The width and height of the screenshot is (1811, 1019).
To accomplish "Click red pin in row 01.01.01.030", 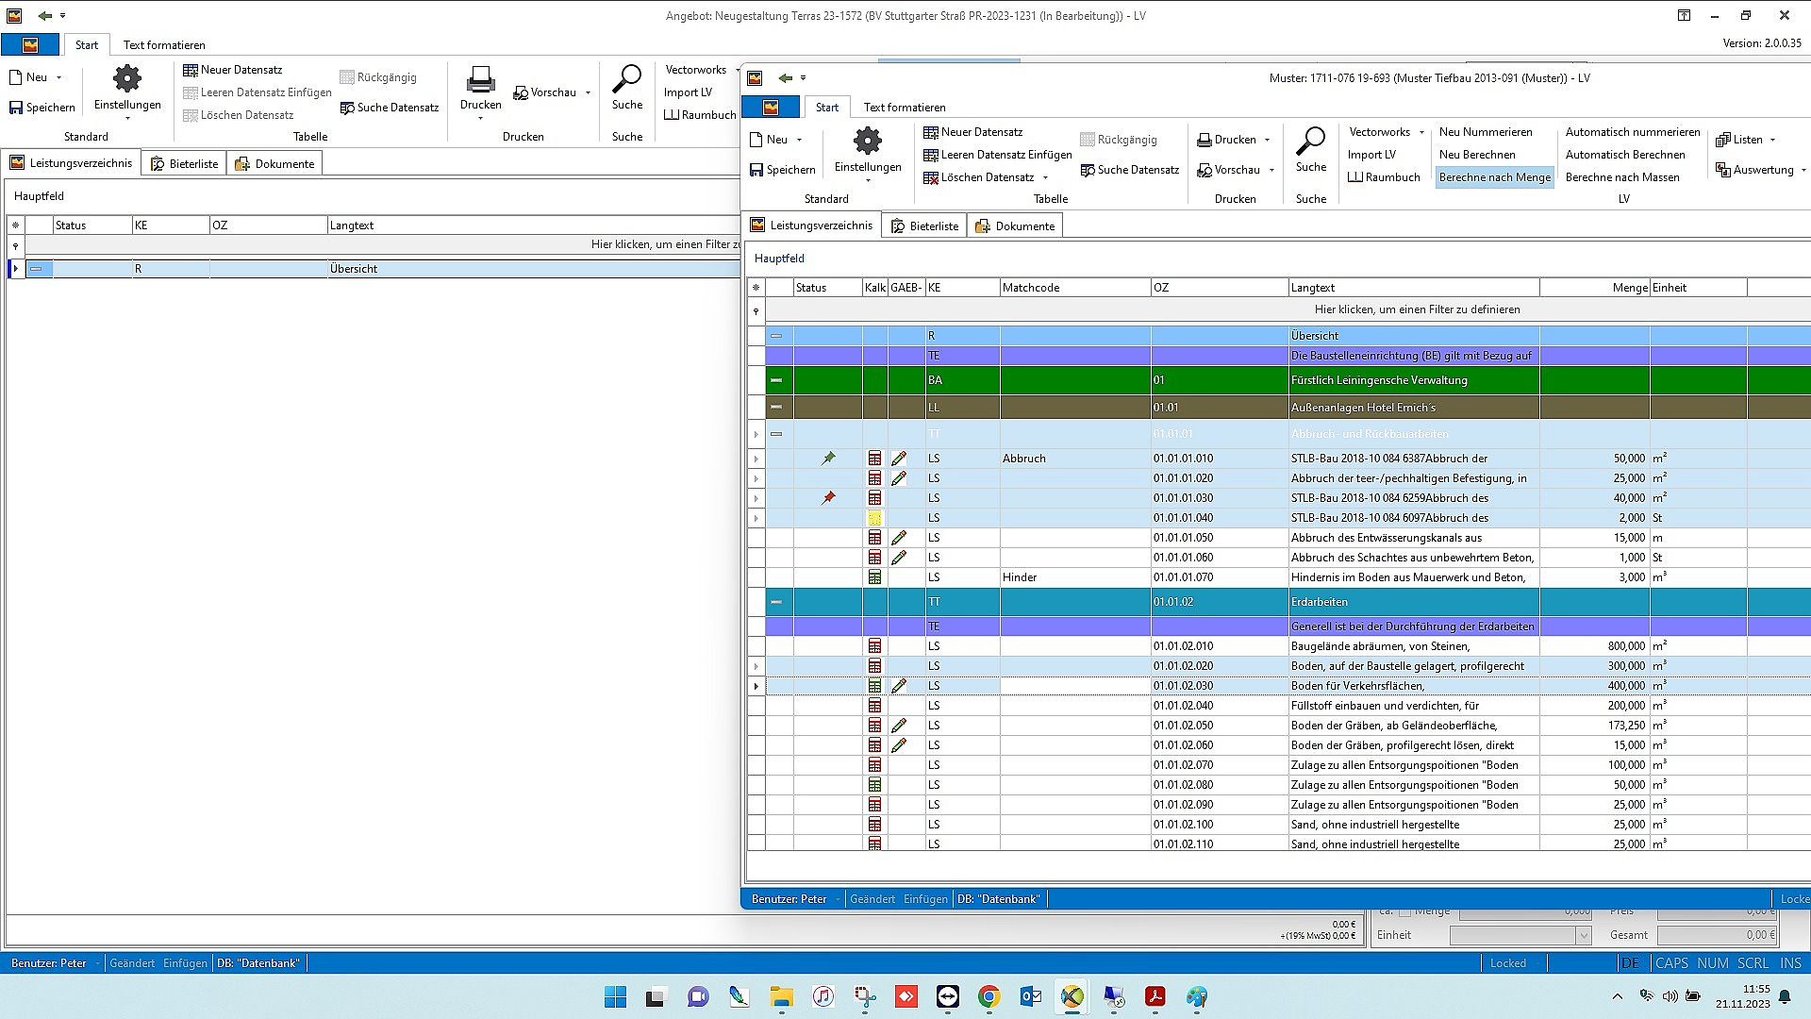I will 828,498.
